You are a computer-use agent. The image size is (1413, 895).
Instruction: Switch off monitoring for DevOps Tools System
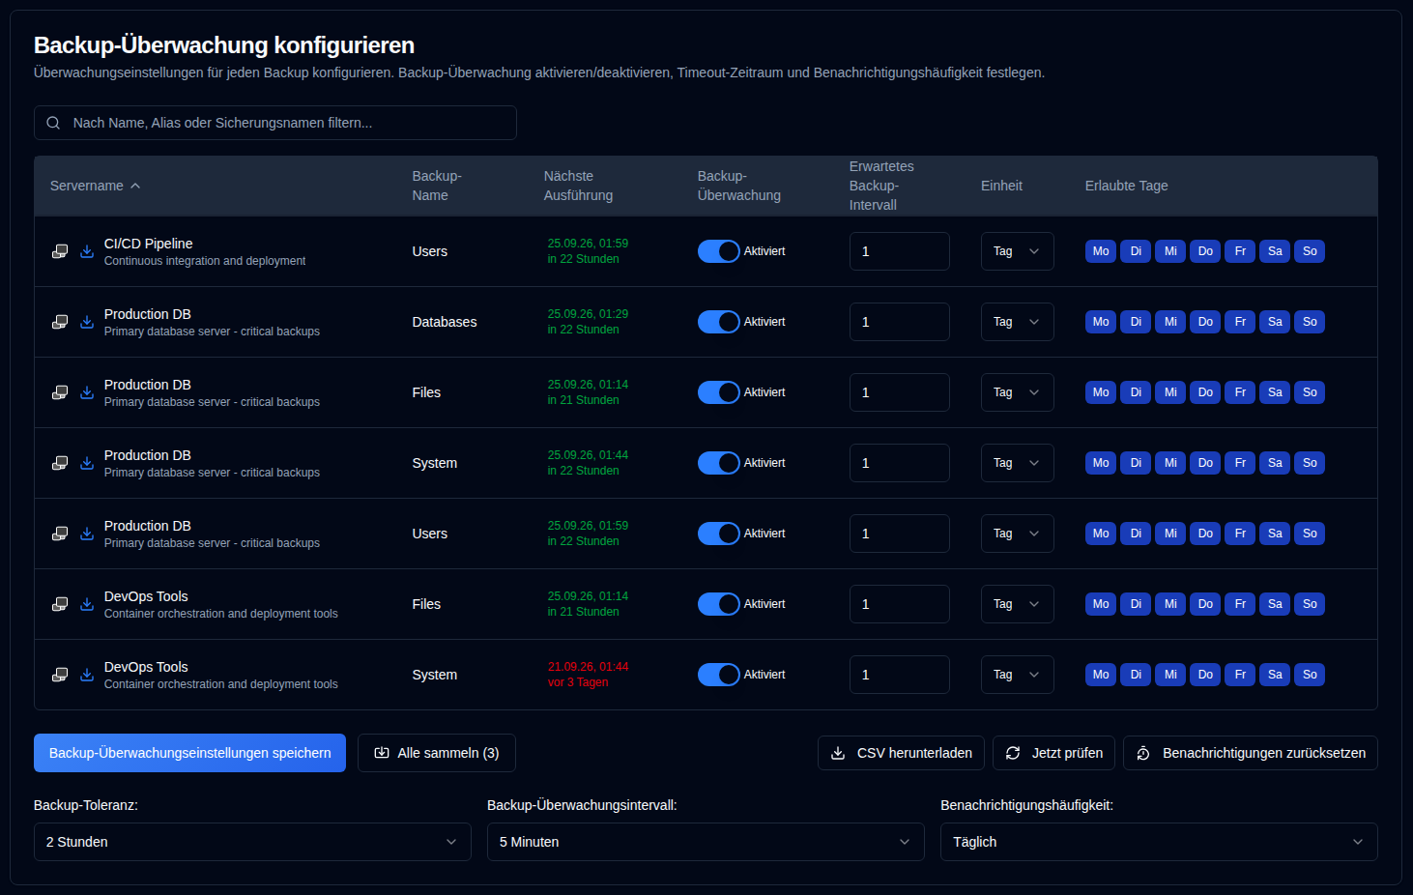pyautogui.click(x=719, y=675)
